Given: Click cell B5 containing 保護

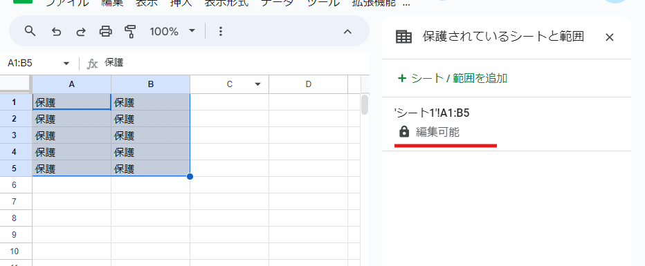Looking at the screenshot, I should point(151,169).
